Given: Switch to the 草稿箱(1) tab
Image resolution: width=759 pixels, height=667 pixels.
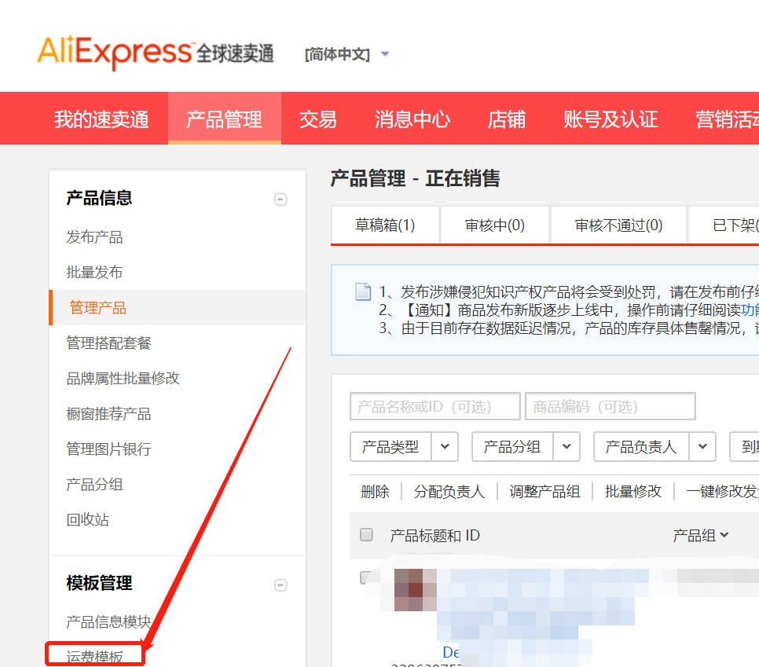Looking at the screenshot, I should [385, 225].
